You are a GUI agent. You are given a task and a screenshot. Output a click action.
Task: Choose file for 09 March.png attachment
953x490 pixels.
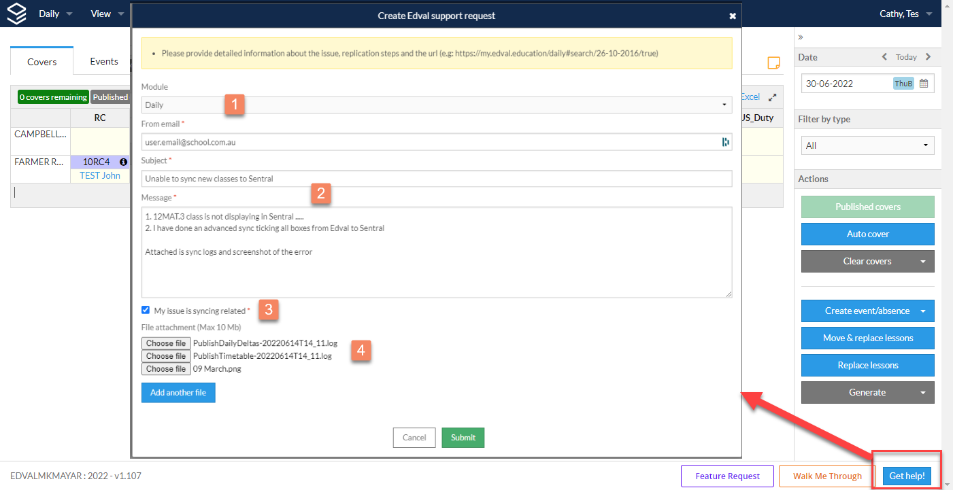(x=166, y=369)
